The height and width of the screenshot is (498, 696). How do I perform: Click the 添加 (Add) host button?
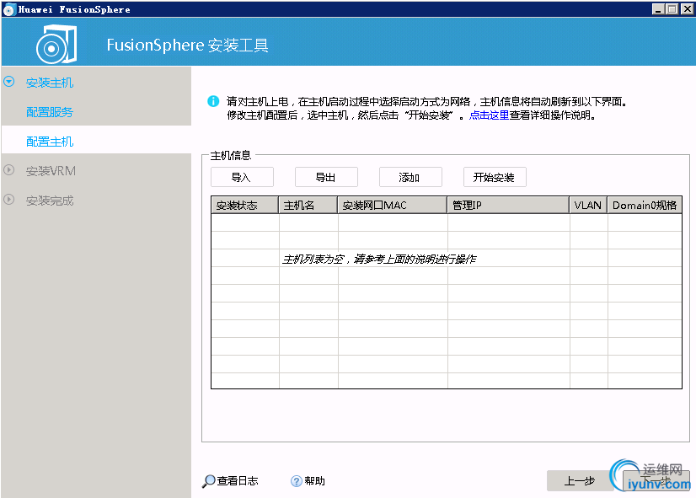point(410,178)
